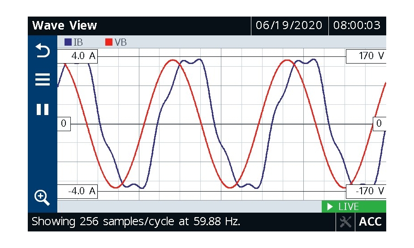Viewport: 414px width, 248px height.
Task: Click the green LIVE indicator
Action: [x=354, y=207]
